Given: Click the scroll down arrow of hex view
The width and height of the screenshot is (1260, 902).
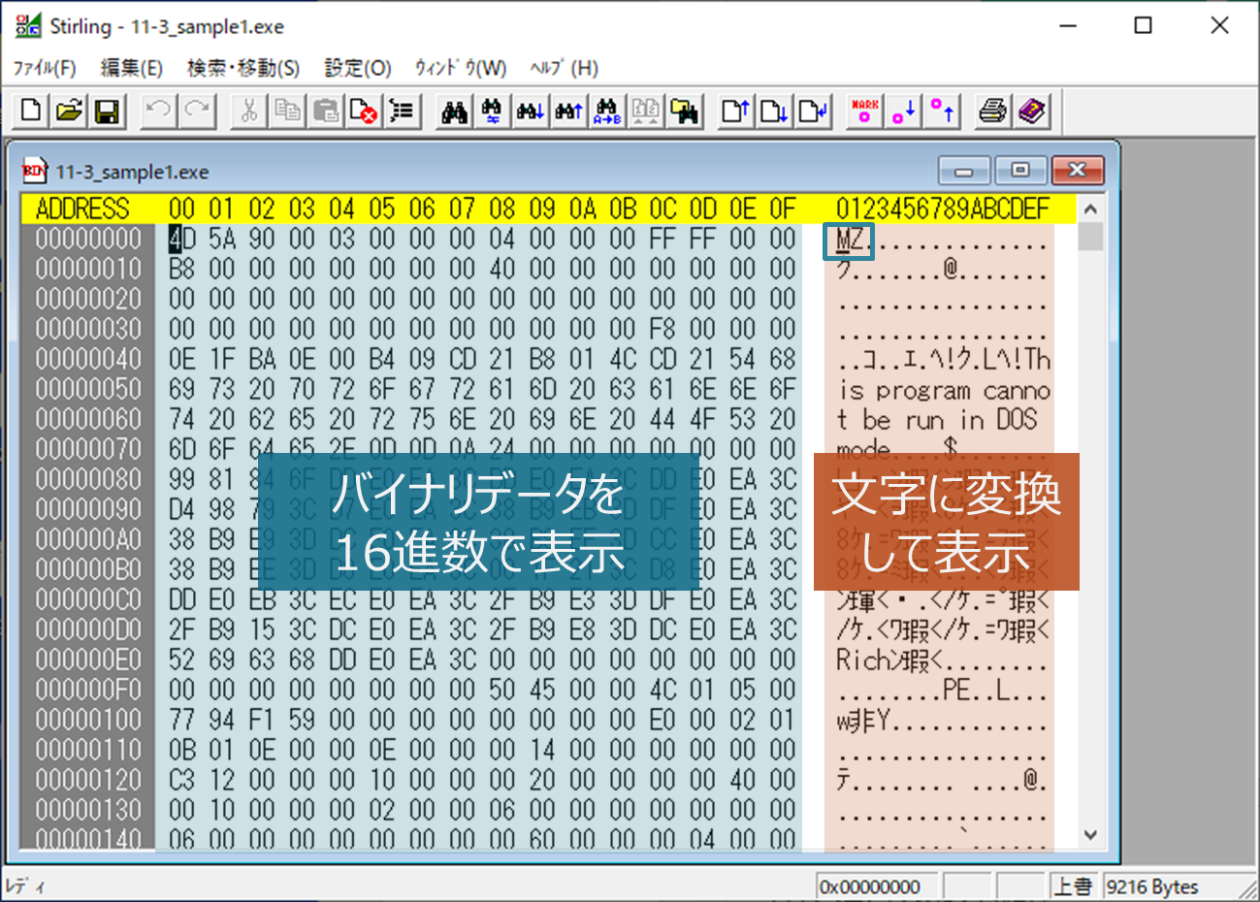Looking at the screenshot, I should tap(1090, 835).
